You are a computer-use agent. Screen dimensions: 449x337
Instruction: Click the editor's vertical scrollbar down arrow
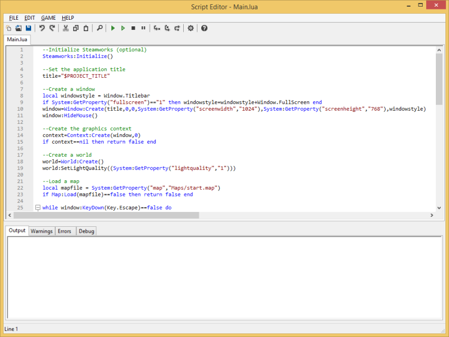tap(439, 207)
